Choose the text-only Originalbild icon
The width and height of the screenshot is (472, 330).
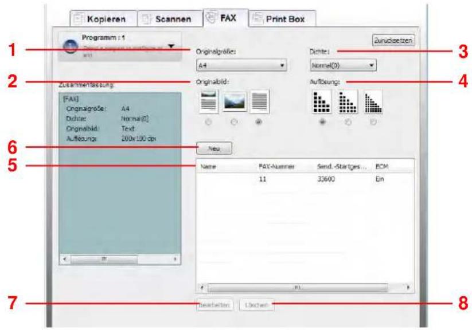point(259,101)
